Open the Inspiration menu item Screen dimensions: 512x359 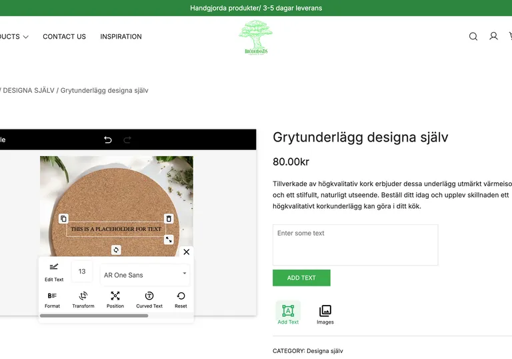pos(121,36)
